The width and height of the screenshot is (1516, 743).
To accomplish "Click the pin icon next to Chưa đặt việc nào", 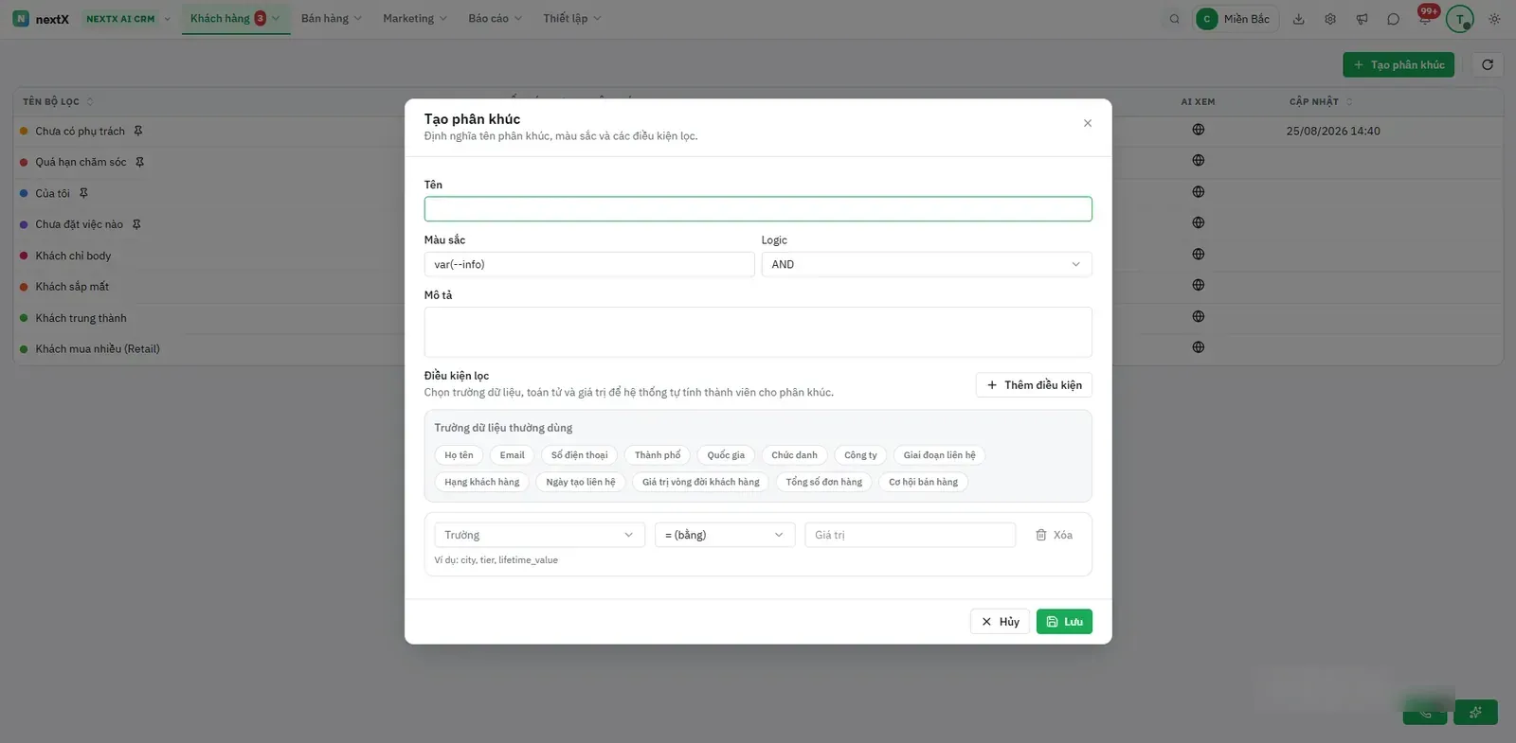I will (136, 224).
